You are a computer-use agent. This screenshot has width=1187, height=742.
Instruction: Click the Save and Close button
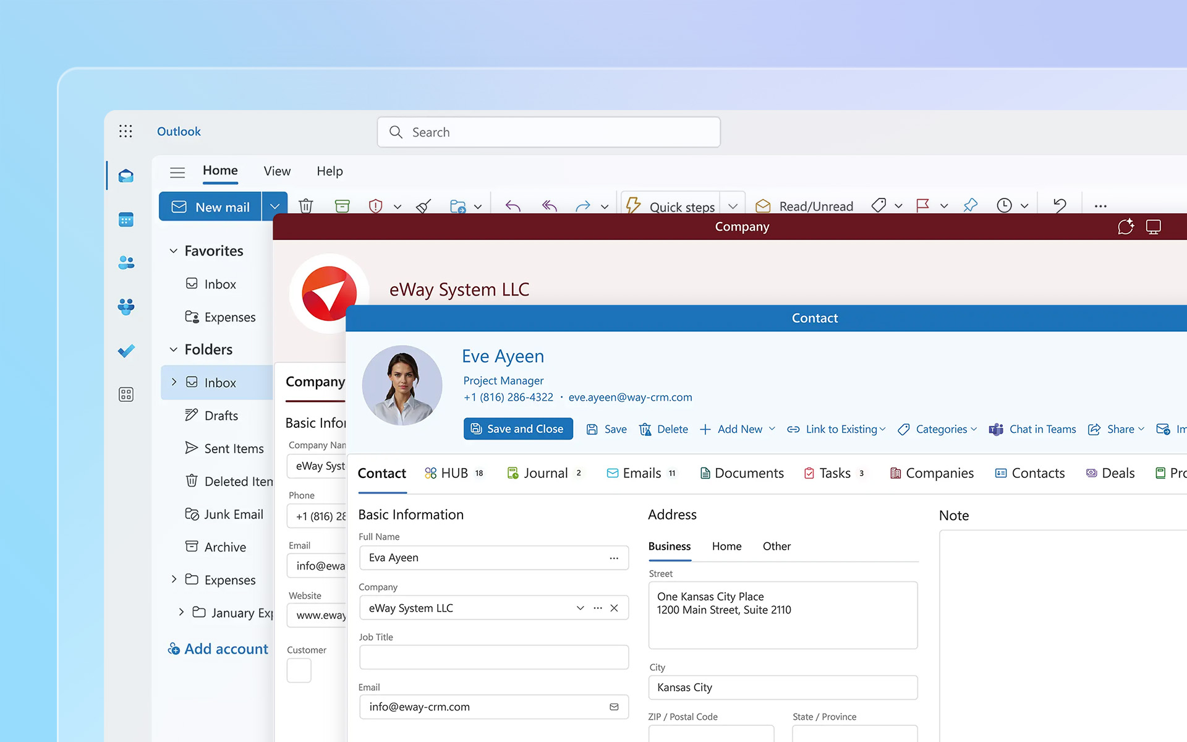tap(518, 429)
